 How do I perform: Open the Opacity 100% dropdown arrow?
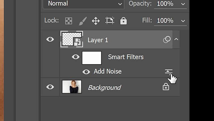point(183,4)
